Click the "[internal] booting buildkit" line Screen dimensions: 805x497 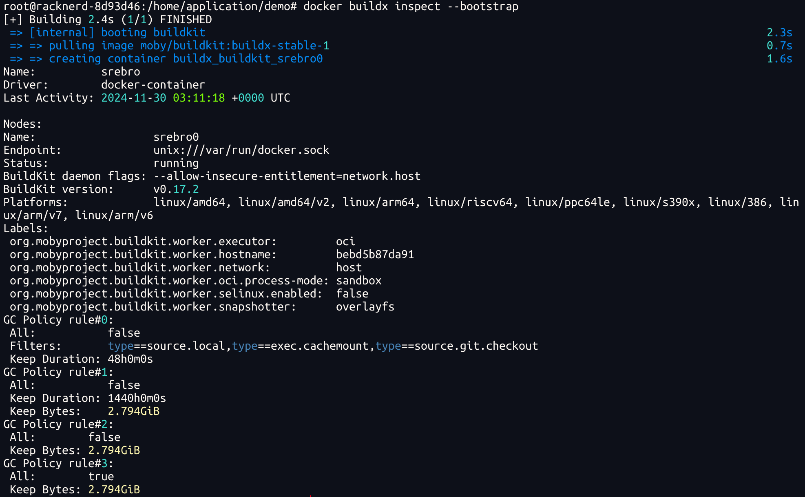pos(117,33)
